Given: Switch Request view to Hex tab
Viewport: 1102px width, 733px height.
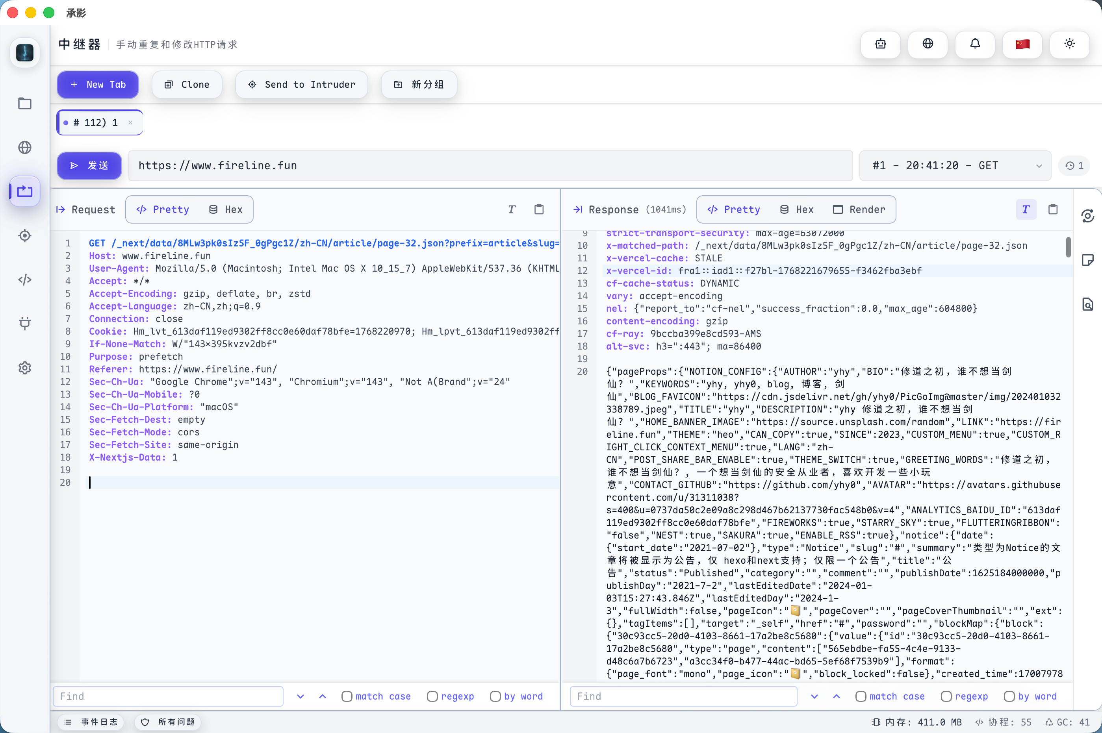Looking at the screenshot, I should click(x=226, y=209).
